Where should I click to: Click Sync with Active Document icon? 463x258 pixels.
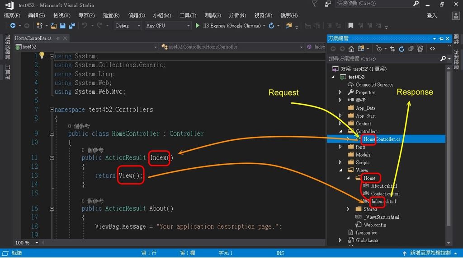(x=392, y=49)
